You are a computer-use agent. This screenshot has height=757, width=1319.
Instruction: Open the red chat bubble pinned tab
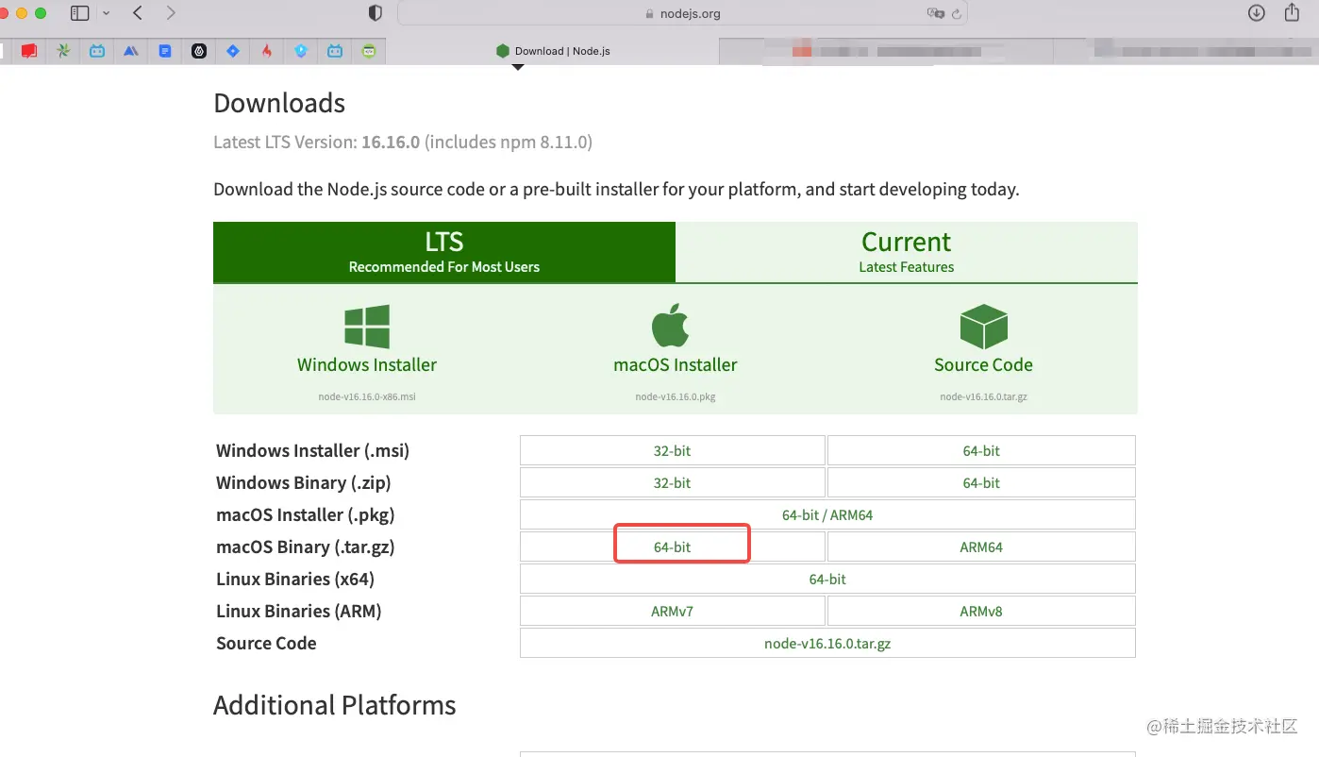[x=29, y=51]
